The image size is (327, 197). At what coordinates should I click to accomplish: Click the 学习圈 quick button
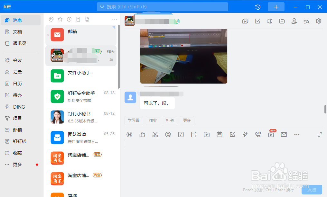[134, 121]
